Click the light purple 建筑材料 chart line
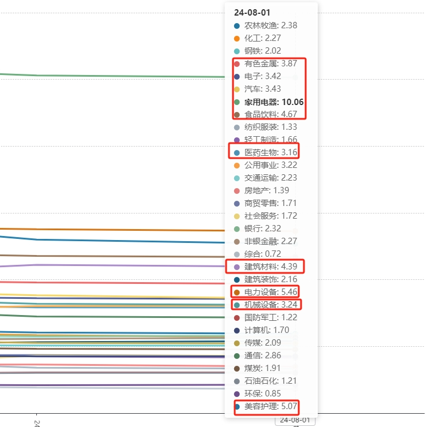 111,265
